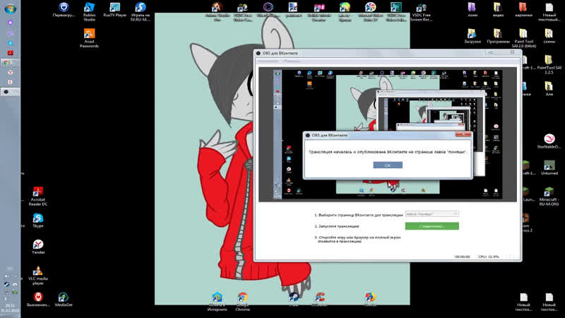Open Acrobat Reader DC desktop icon
Viewport: 565px width, 318px height.
(38, 196)
